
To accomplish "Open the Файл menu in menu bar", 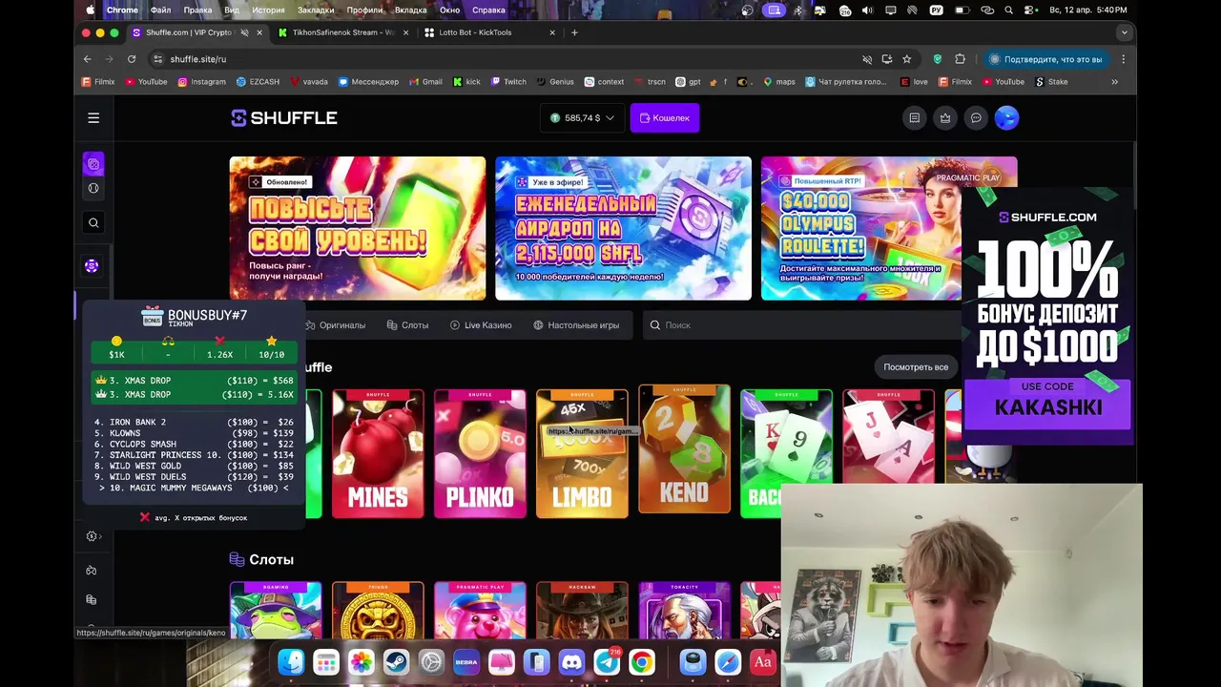I will coord(160,10).
